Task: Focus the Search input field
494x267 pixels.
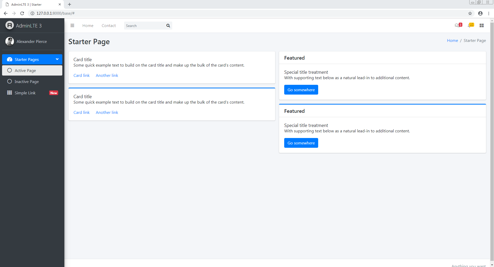Action: [144, 26]
